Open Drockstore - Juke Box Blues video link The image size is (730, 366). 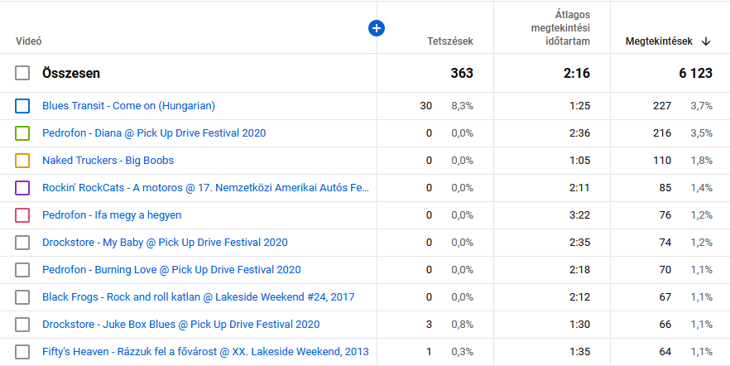(180, 325)
